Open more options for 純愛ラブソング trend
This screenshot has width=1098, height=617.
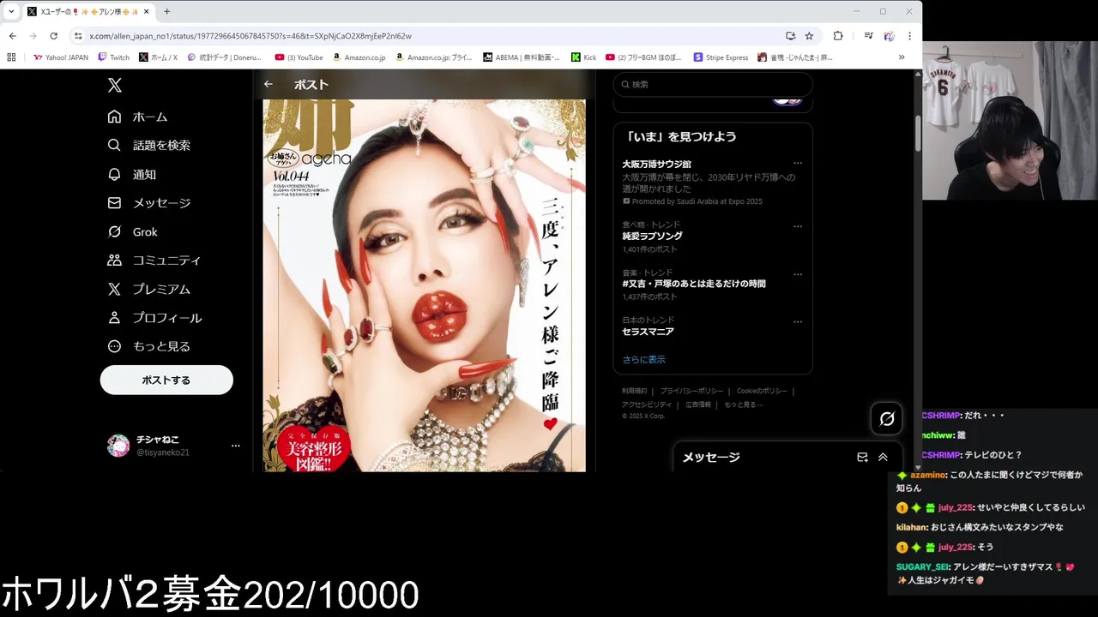click(x=798, y=226)
